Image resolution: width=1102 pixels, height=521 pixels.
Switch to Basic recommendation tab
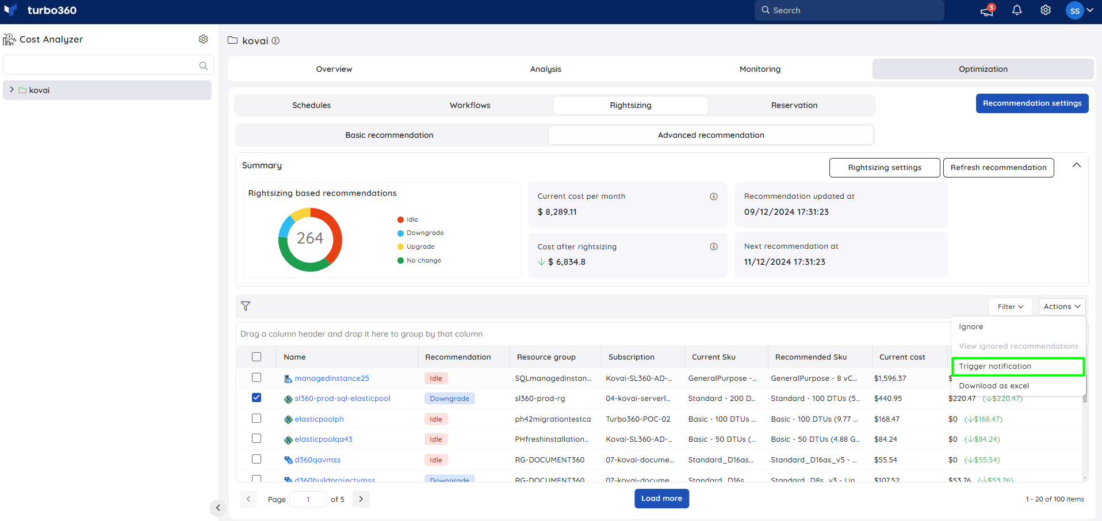click(389, 135)
